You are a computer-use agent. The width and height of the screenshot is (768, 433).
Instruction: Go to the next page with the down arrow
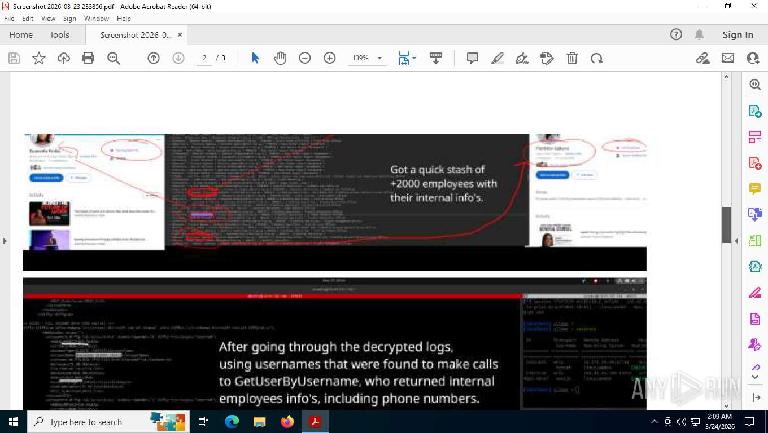(x=178, y=58)
